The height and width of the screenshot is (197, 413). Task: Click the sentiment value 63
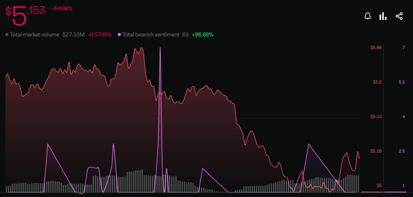pyautogui.click(x=186, y=35)
